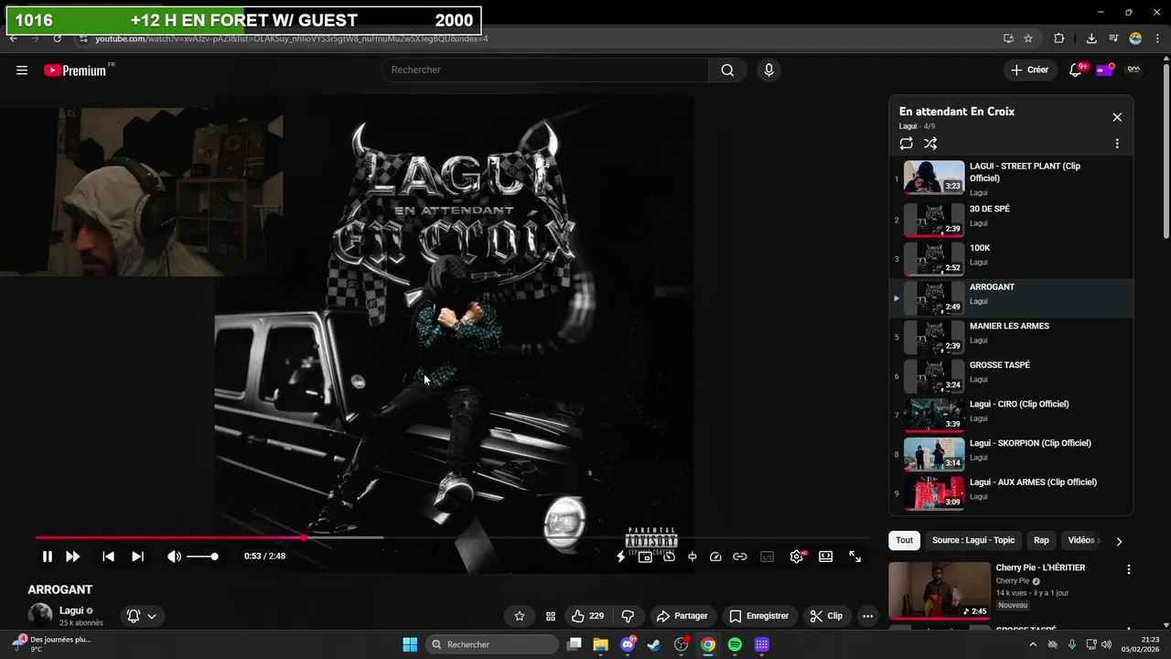Open the Lagui channel avatar
The height and width of the screenshot is (659, 1171).
click(40, 616)
